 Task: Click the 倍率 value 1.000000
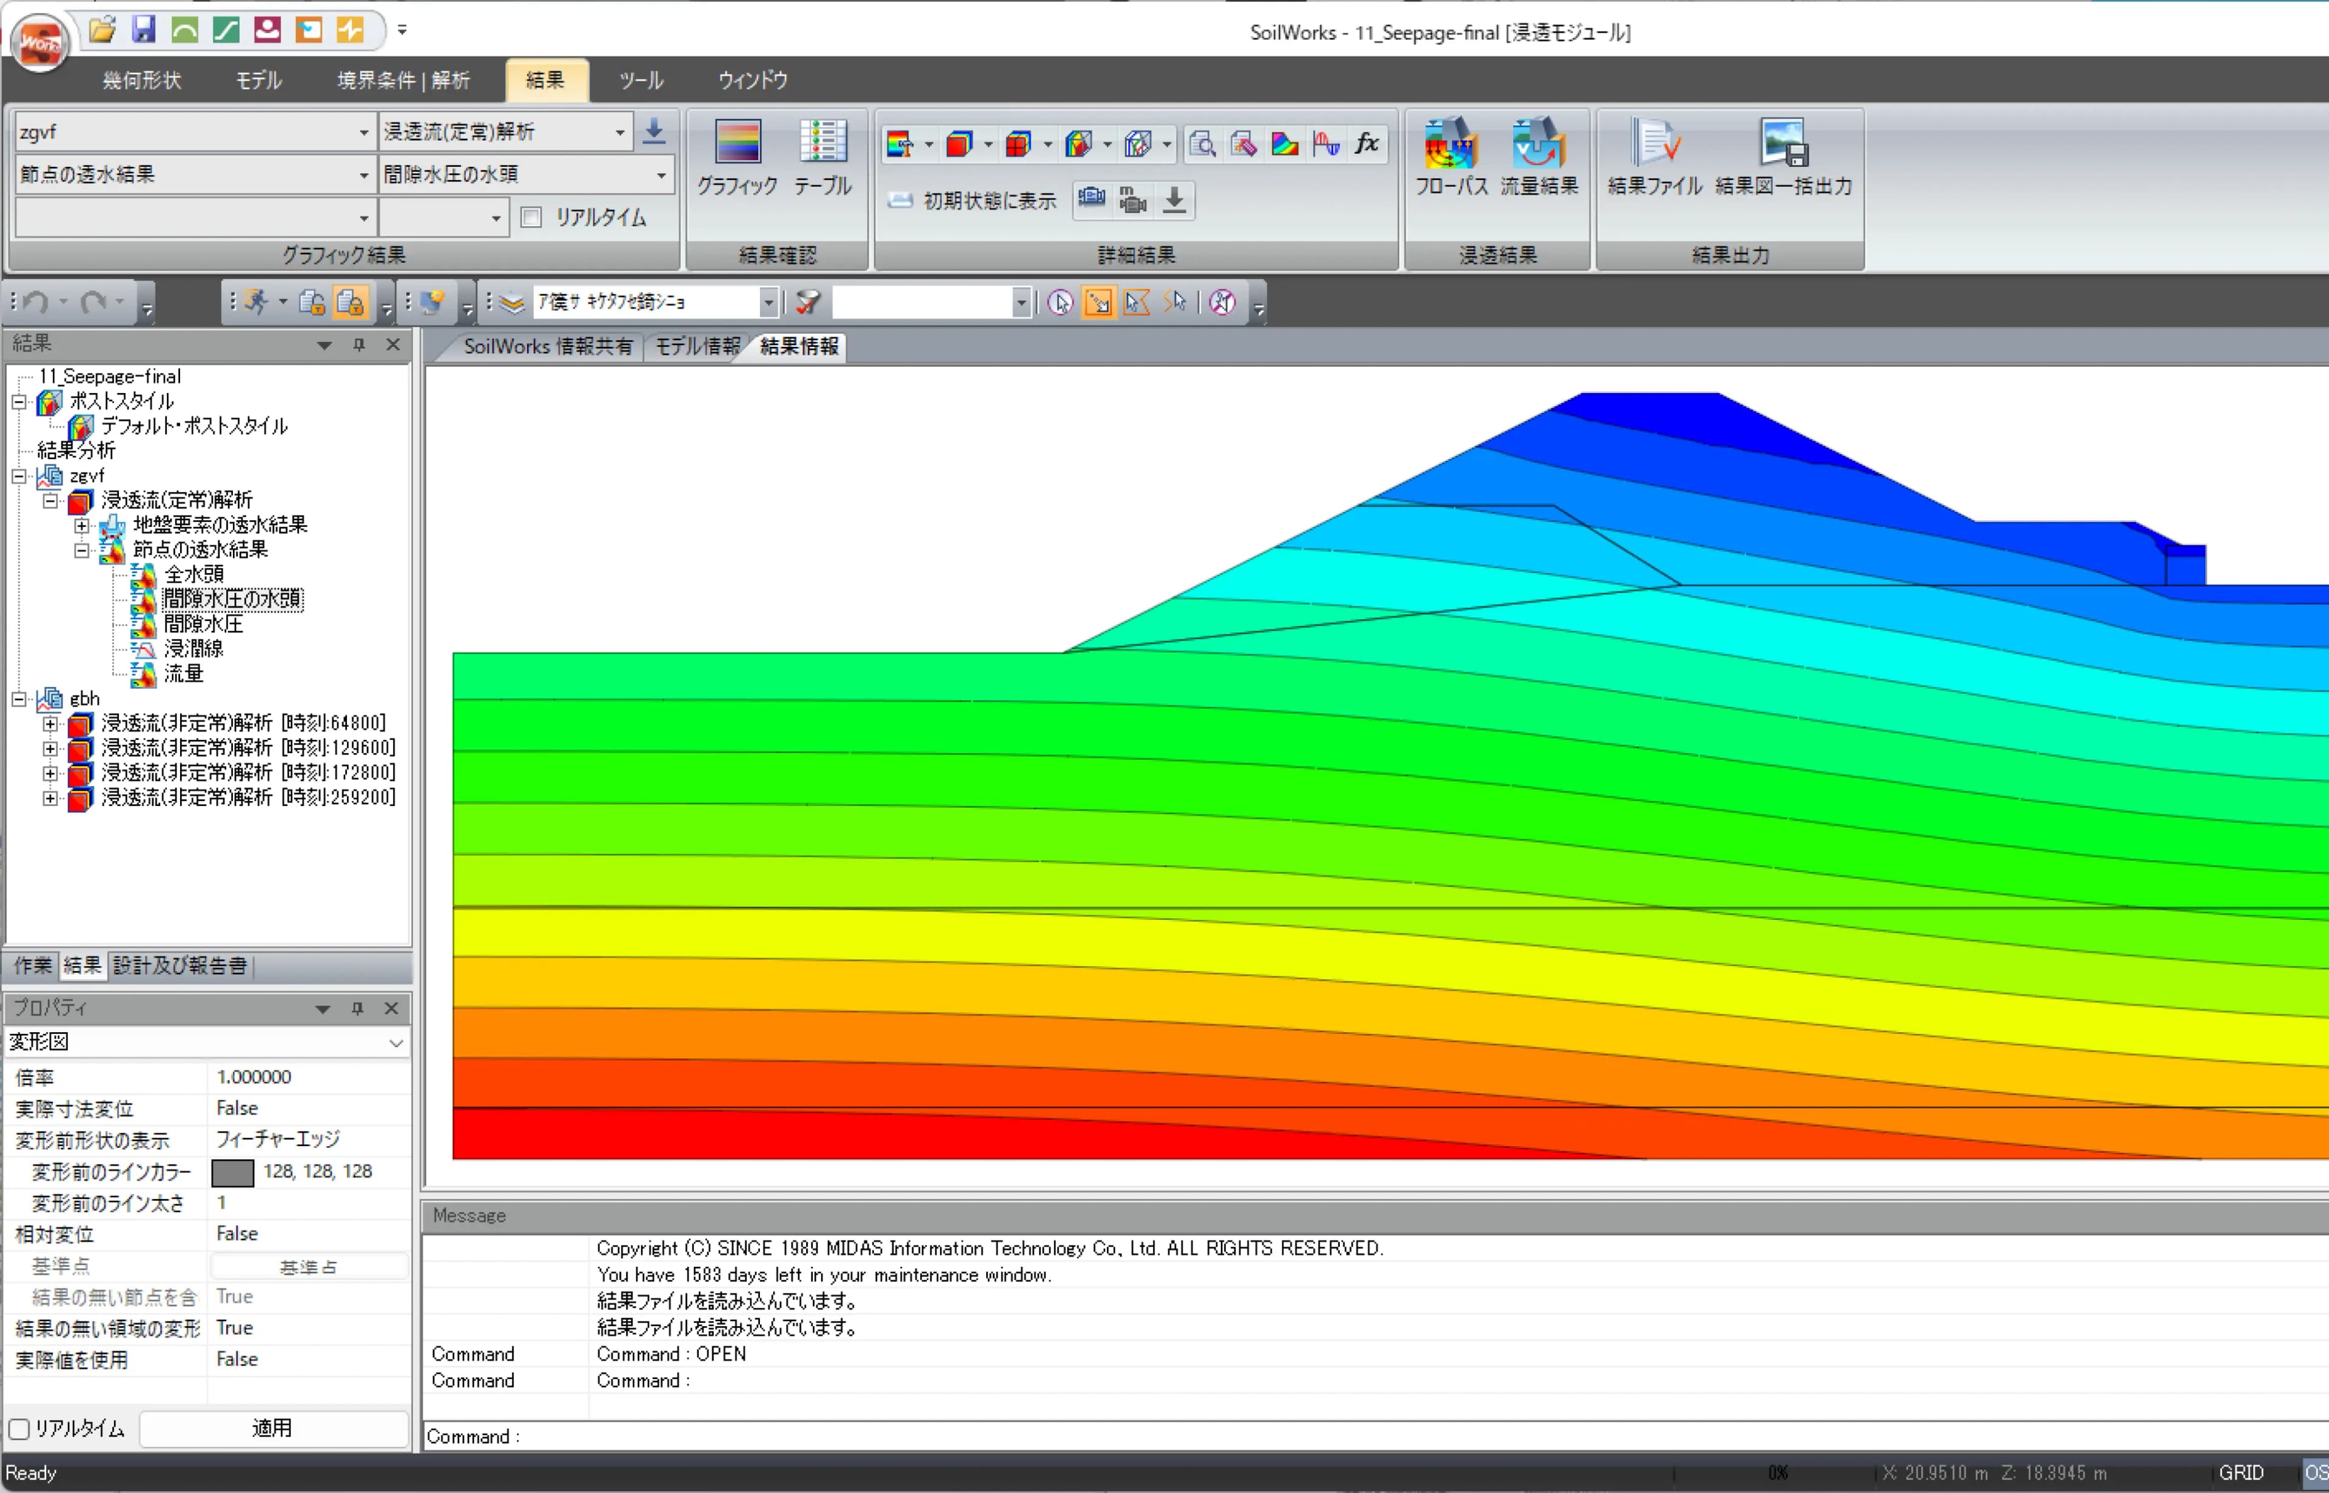[x=254, y=1077]
